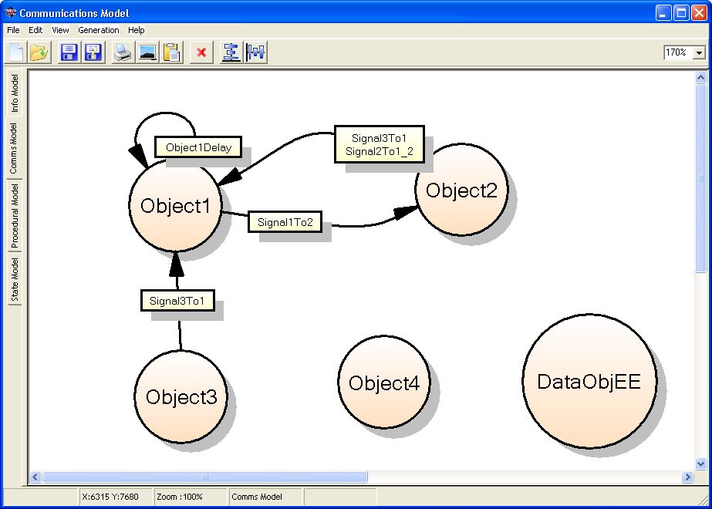Viewport: 712px width, 509px height.
Task: Click the Signal1To2 label box
Action: 285,222
